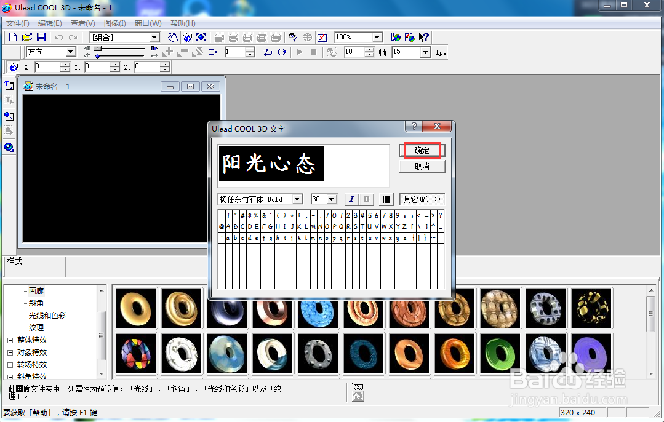Open the 窗口(W) menu
This screenshot has height=422, width=664.
coord(148,23)
